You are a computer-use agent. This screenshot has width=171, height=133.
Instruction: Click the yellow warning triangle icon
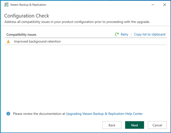(8, 42)
